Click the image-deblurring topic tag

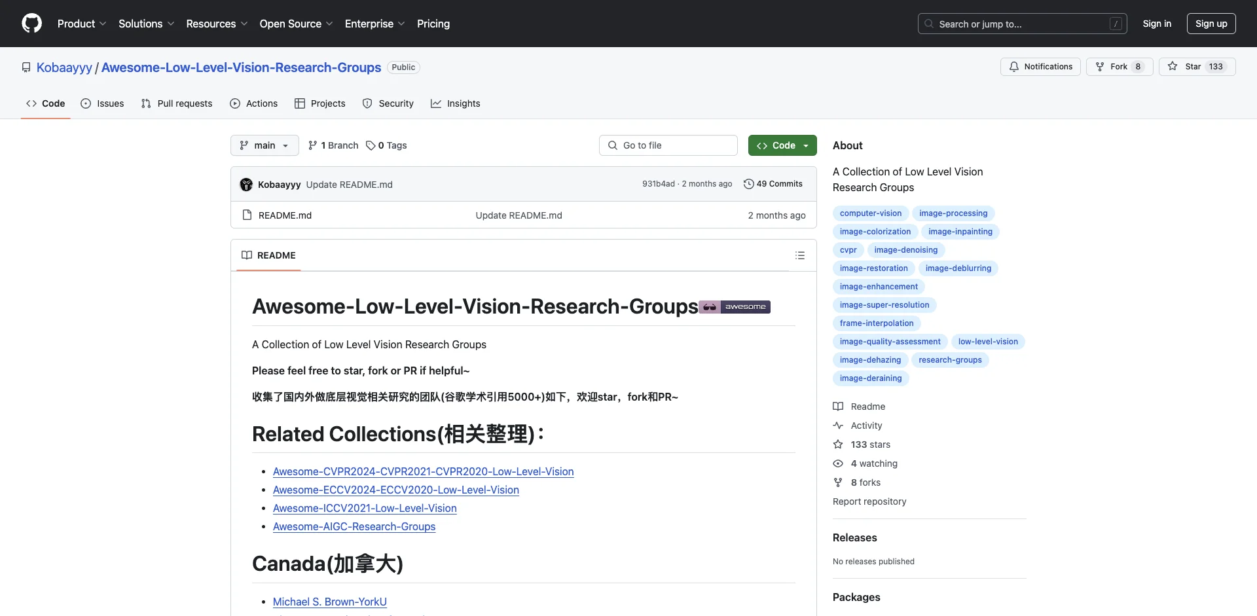coord(958,268)
